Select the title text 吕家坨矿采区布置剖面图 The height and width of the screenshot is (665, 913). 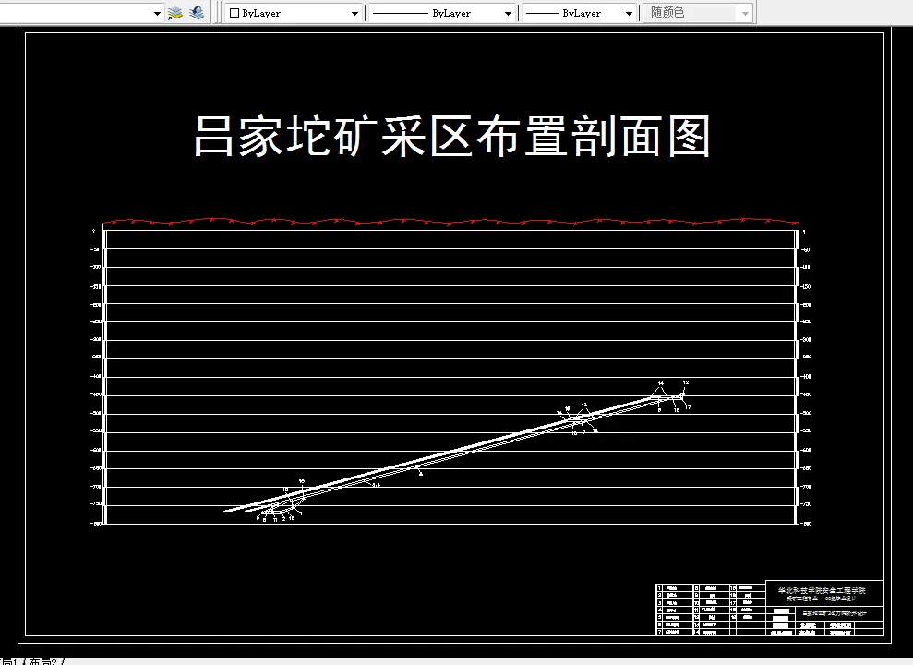tap(450, 137)
